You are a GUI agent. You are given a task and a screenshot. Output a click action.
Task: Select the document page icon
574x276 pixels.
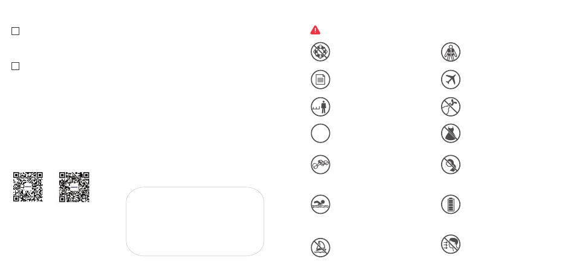[x=320, y=80]
